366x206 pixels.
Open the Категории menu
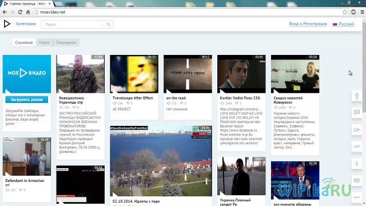point(26,24)
